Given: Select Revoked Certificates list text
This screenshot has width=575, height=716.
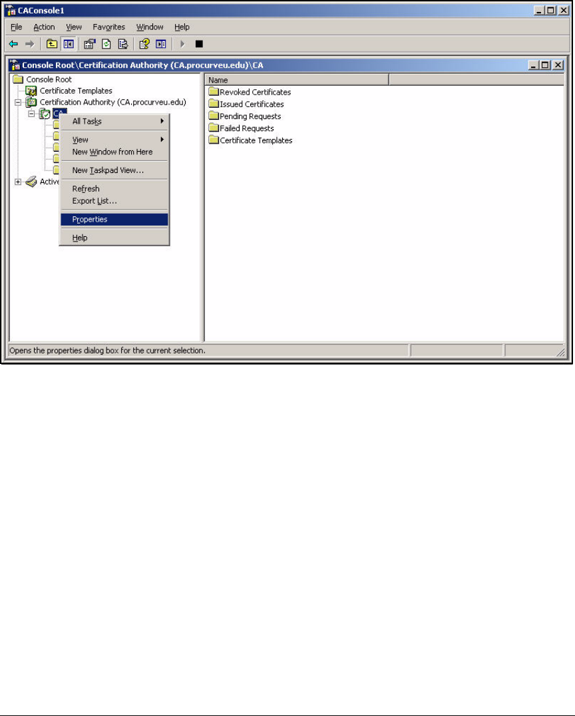Looking at the screenshot, I should click(x=256, y=92).
